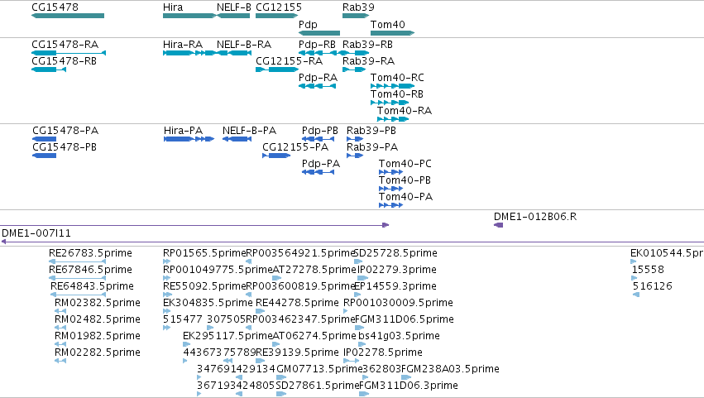Click the IP02279.3prime EST

362,278
